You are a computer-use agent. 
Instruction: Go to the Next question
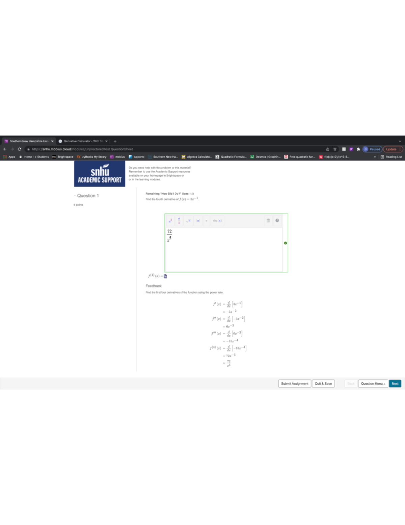coord(395,384)
